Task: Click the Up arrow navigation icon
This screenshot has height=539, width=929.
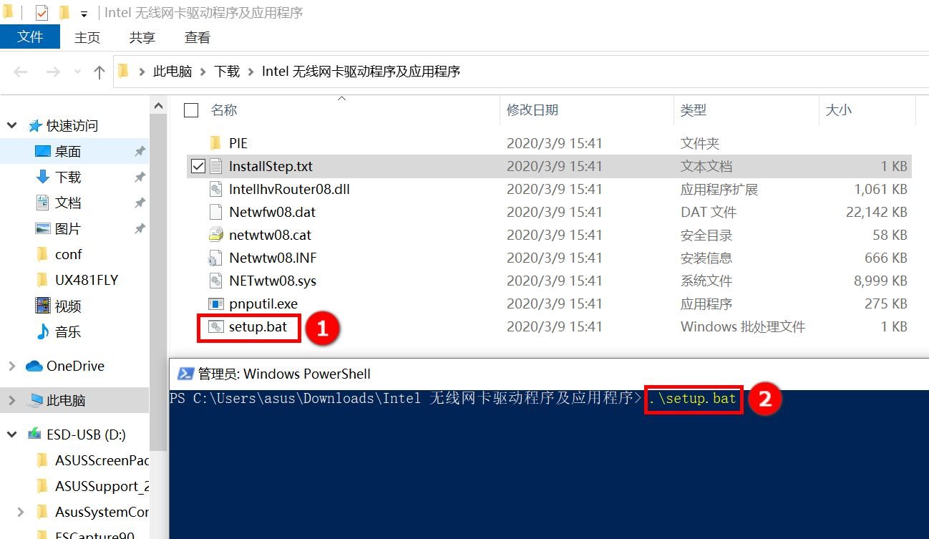Action: (x=99, y=72)
